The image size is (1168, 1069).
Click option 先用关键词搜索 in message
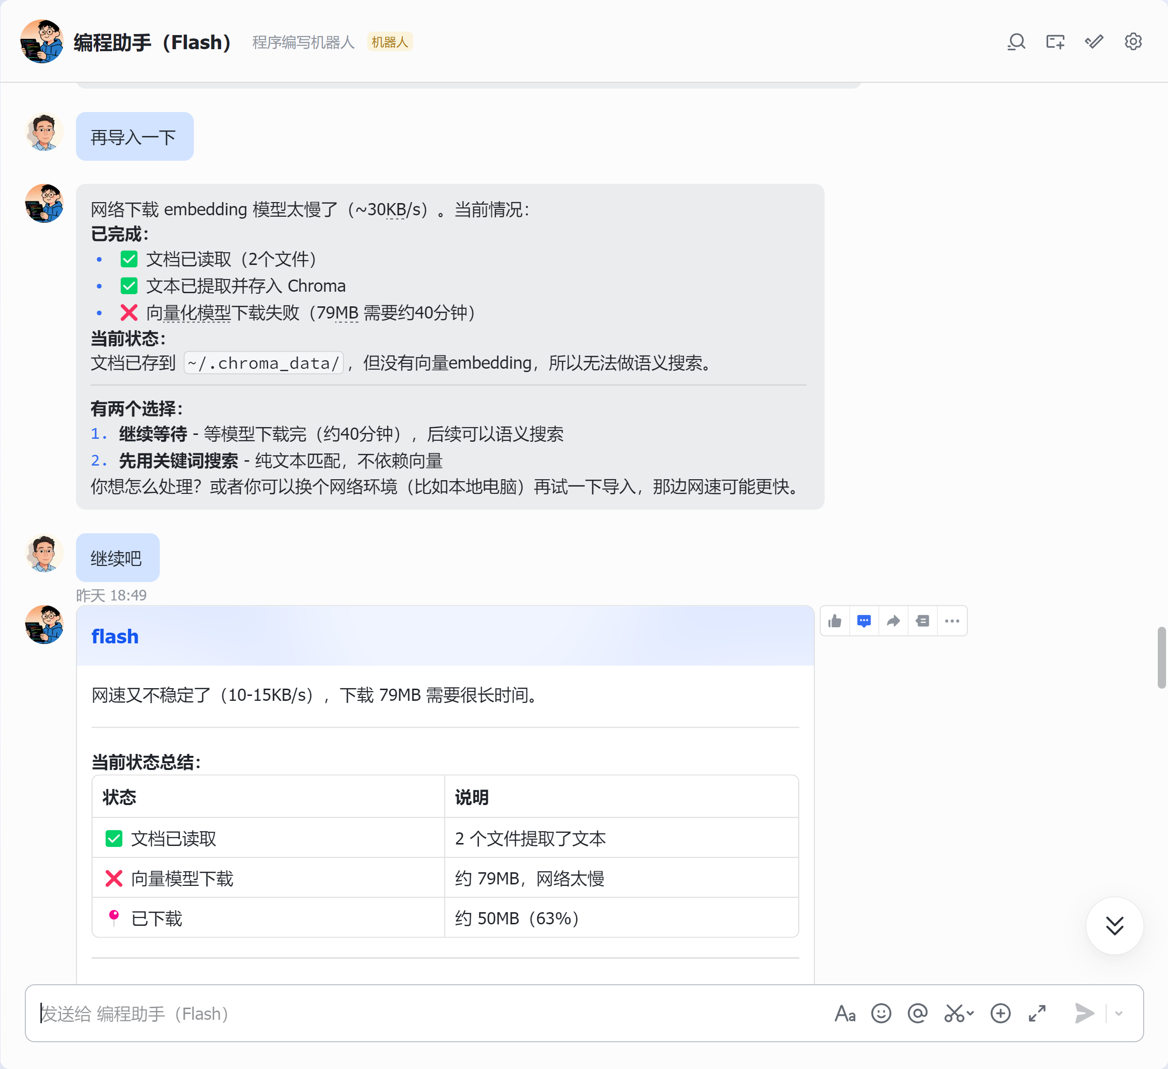(178, 461)
